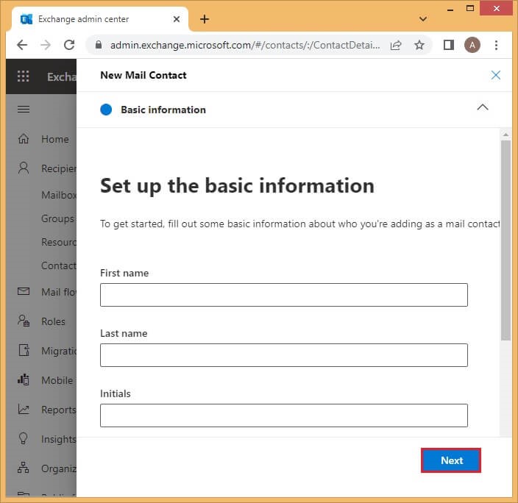Toggle the hamburger navigation menu
The height and width of the screenshot is (503, 518).
(23, 109)
